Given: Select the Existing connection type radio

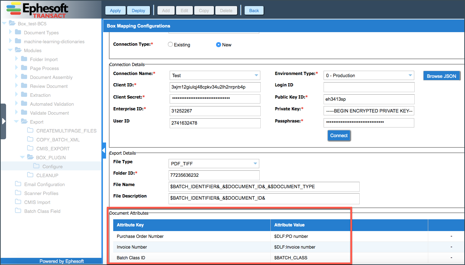Looking at the screenshot, I should [x=170, y=45].
